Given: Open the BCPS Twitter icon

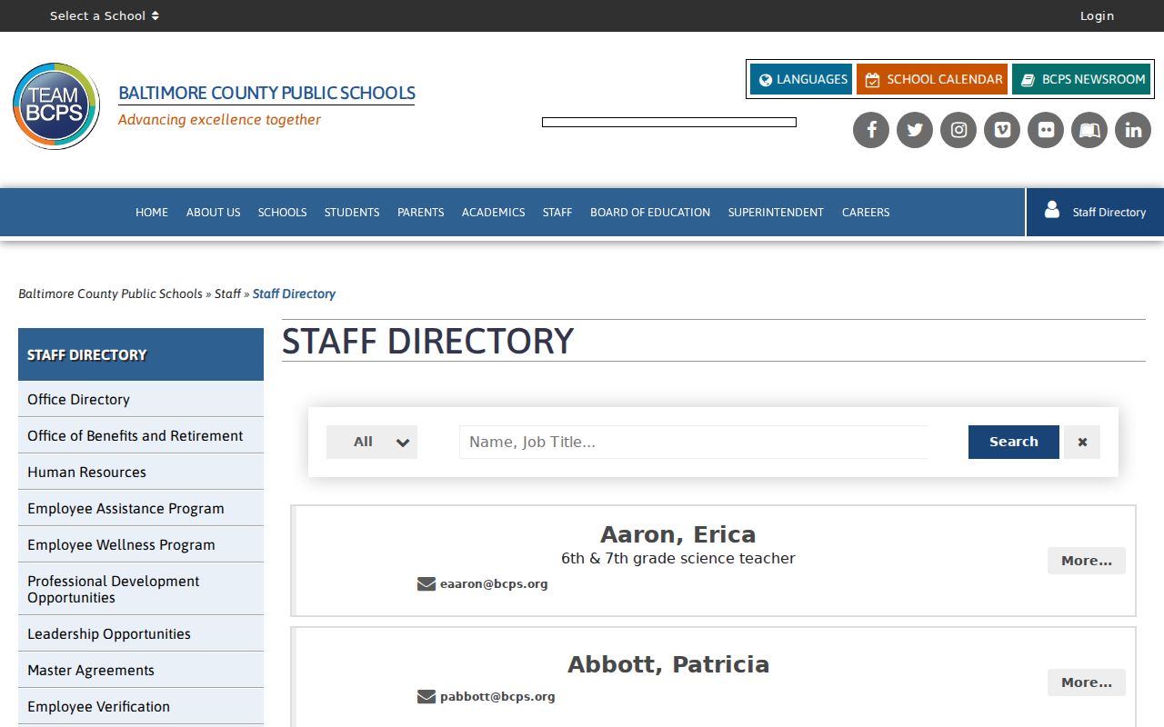Looking at the screenshot, I should point(915,130).
